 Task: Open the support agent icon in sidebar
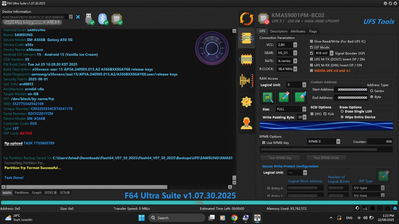pos(246,123)
